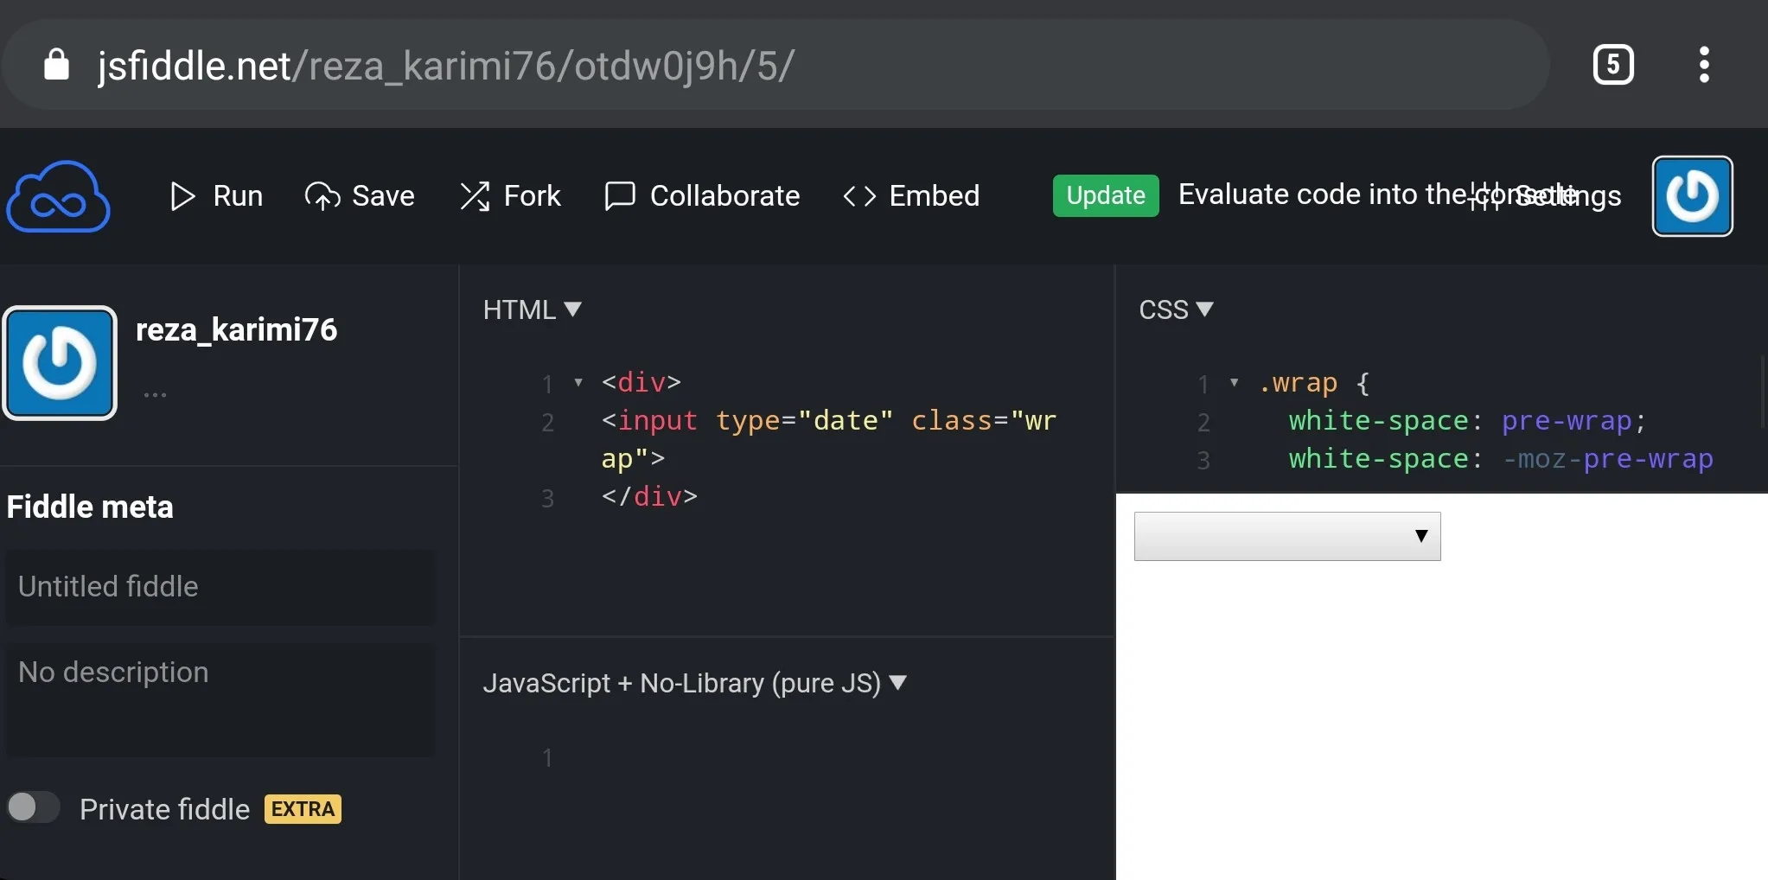Click the JSFiddle cloud logo
This screenshot has height=880, width=1768.
[58, 196]
